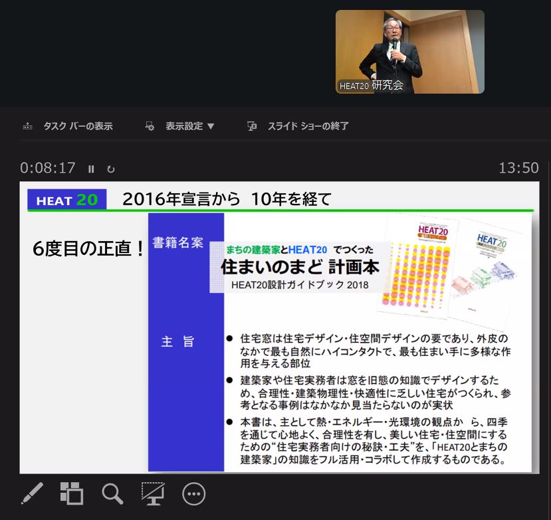Open more slide show options ellipsis

193,493
